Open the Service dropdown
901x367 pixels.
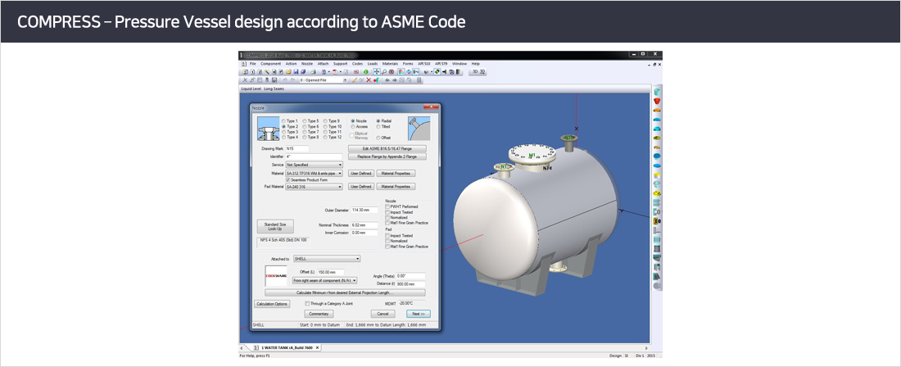tap(315, 165)
